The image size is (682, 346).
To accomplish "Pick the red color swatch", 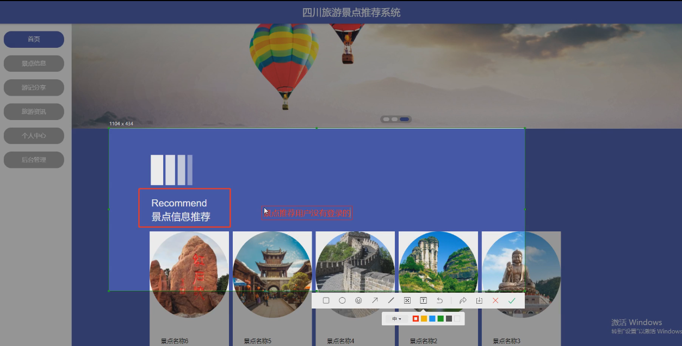I will click(416, 319).
